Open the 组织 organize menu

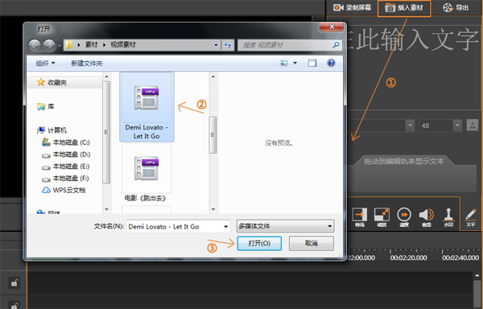(x=45, y=63)
